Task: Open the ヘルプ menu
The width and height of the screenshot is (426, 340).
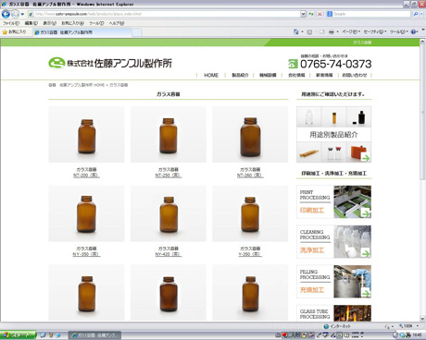Action: (x=117, y=23)
